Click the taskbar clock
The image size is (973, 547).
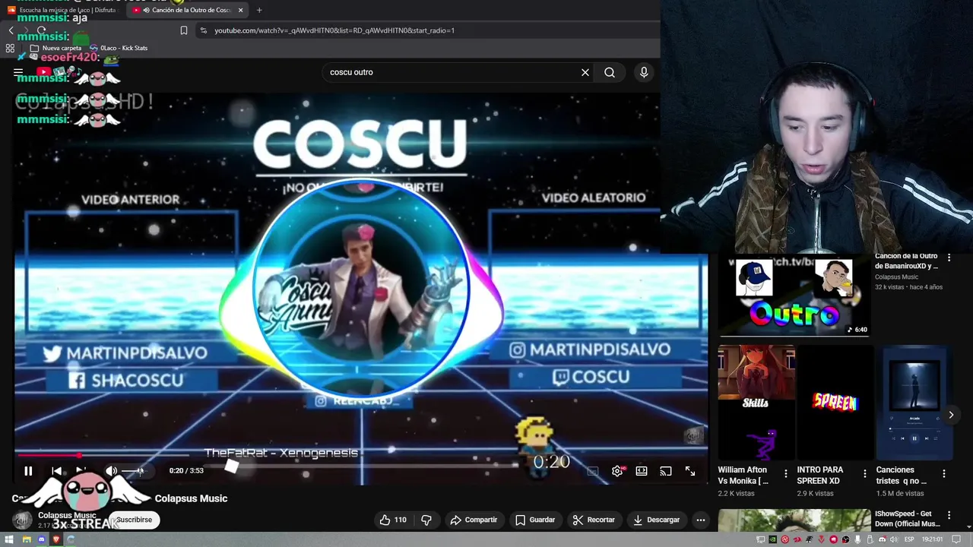933,539
